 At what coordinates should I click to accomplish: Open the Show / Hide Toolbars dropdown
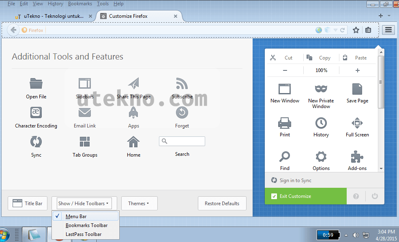coord(84,204)
